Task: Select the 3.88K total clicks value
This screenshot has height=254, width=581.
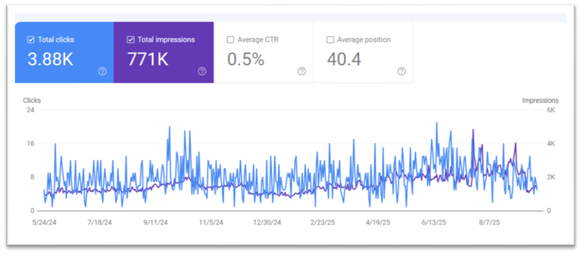Action: (50, 59)
